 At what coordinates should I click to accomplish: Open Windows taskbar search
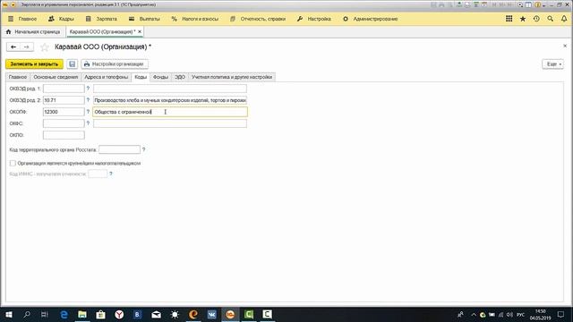27,314
